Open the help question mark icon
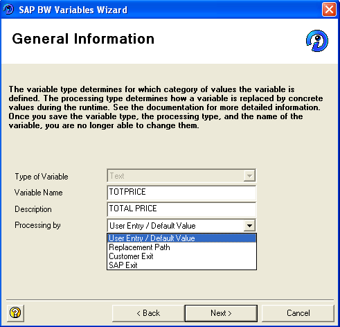This screenshot has width=340, height=327. tap(15, 313)
